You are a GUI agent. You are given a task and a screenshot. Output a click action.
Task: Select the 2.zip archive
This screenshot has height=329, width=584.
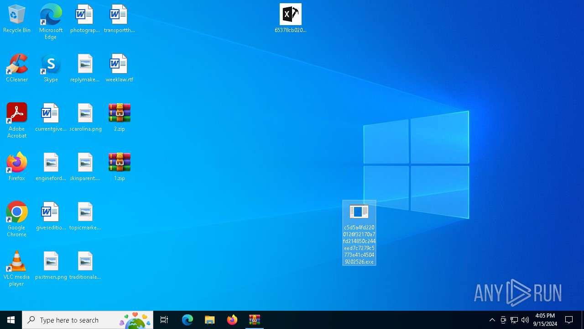(x=119, y=117)
